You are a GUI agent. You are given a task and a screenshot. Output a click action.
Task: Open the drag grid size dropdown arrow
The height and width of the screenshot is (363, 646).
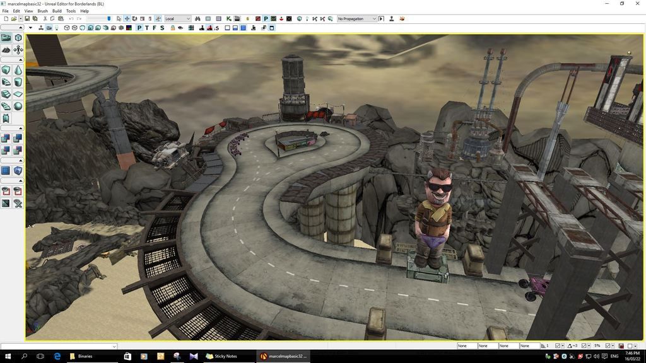563,346
